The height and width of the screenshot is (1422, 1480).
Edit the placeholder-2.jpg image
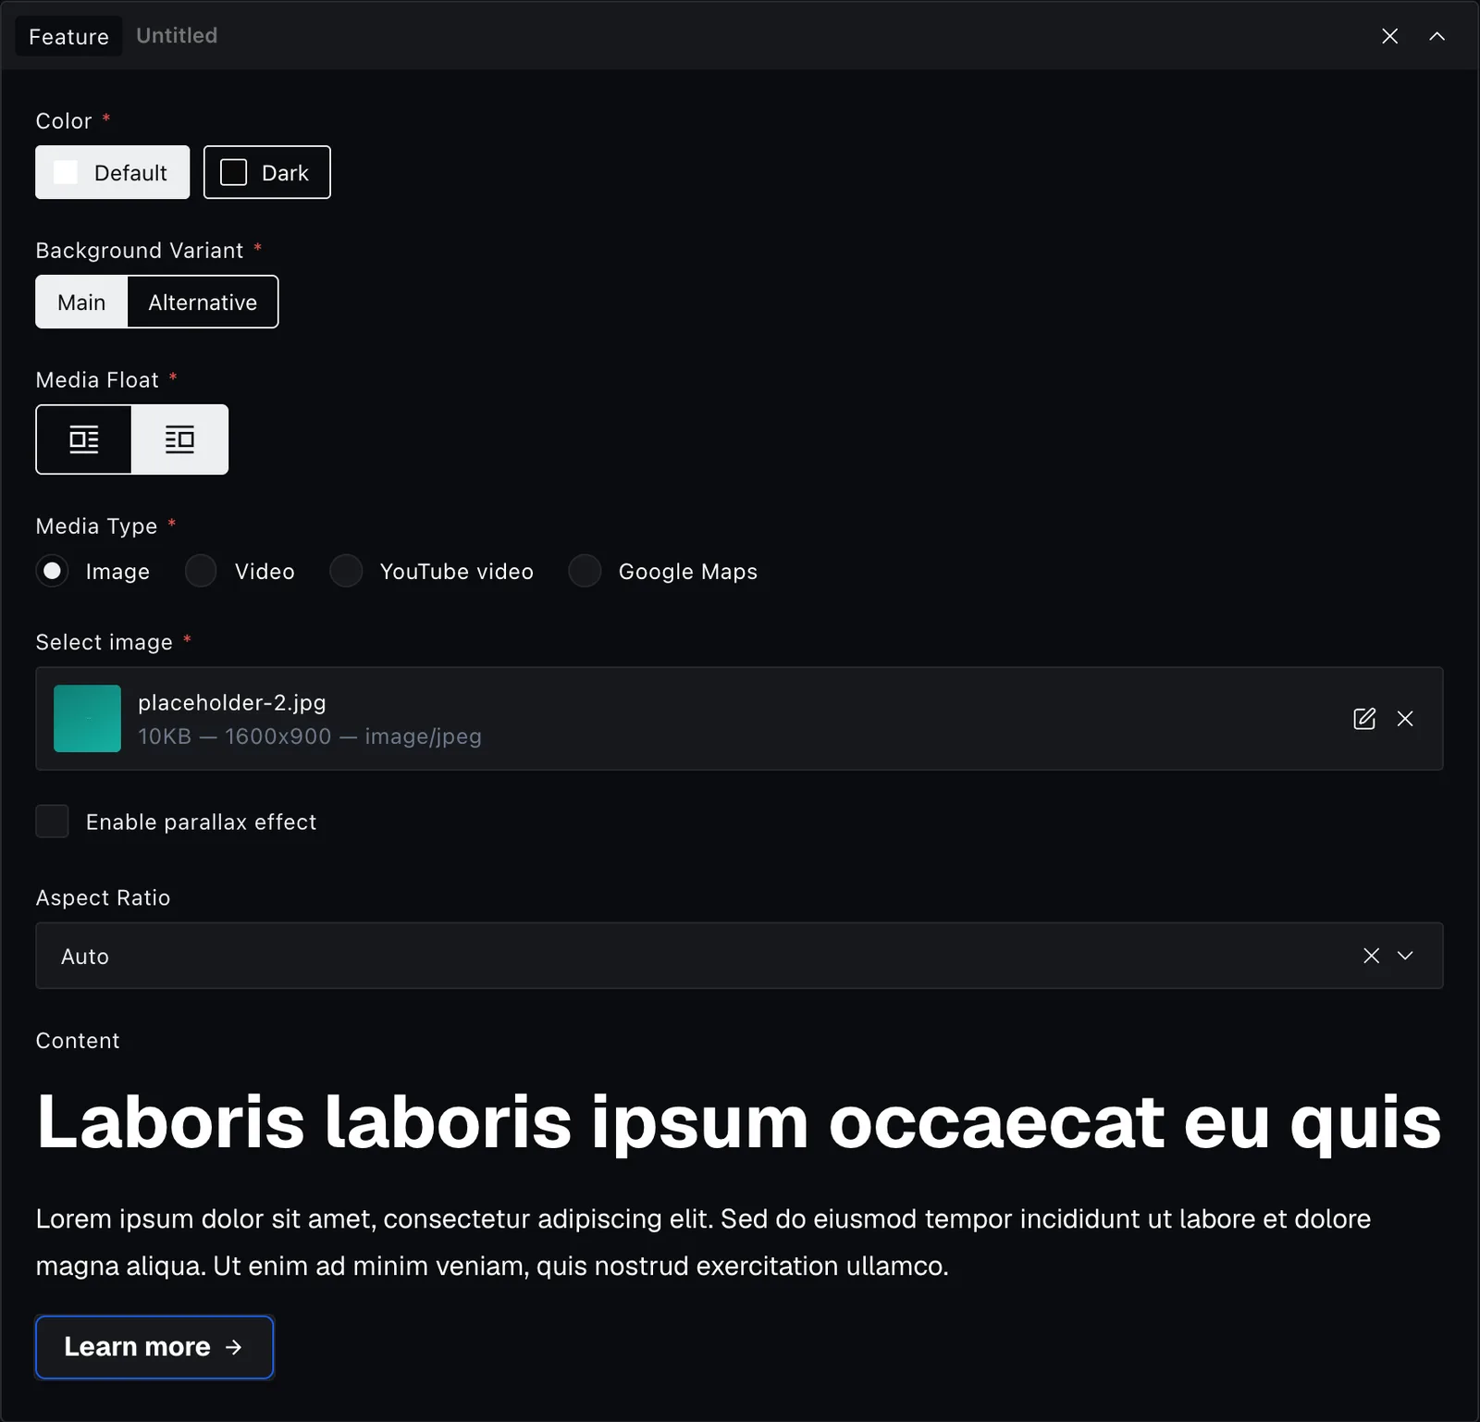[x=1364, y=719]
